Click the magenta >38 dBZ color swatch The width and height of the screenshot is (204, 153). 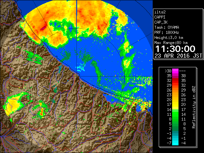tap(175, 71)
